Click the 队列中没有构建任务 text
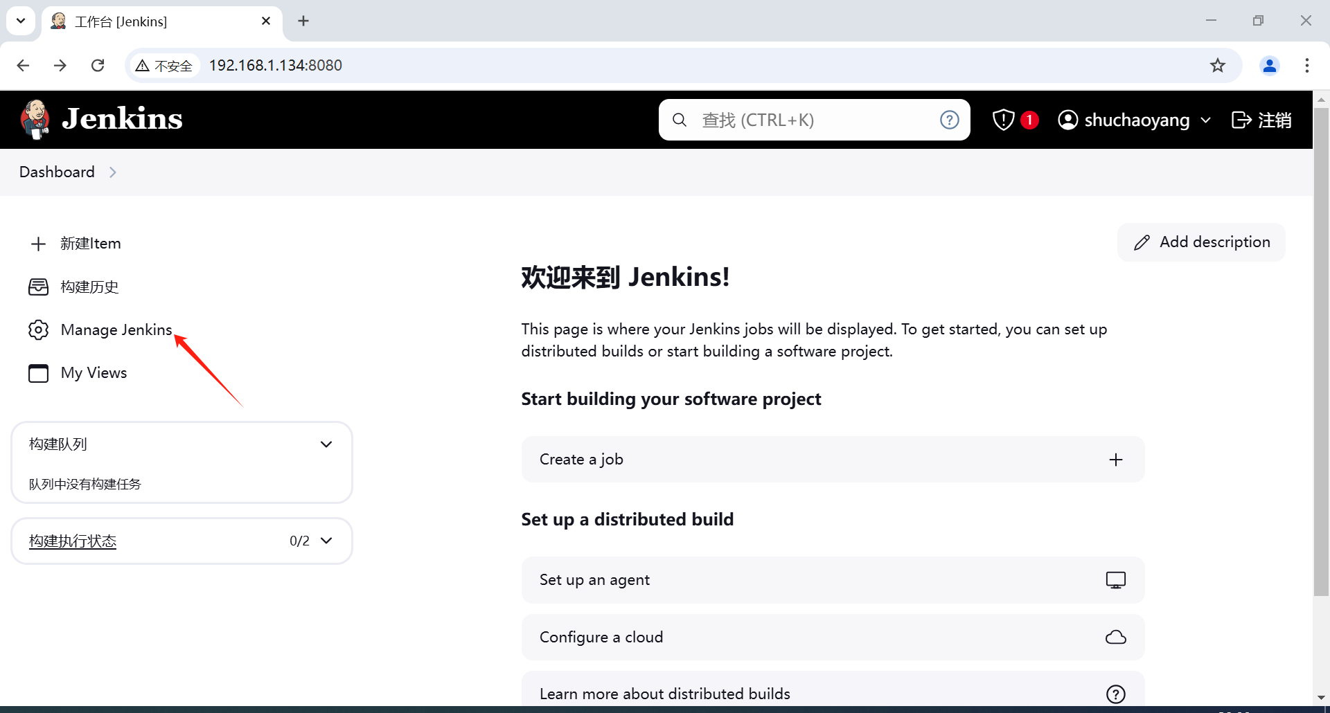The image size is (1330, 713). (x=85, y=485)
